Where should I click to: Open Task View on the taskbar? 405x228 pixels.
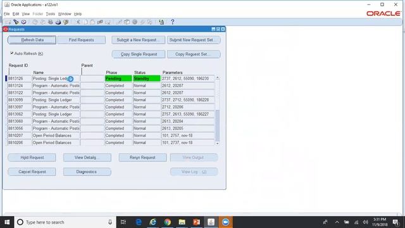click(123, 222)
